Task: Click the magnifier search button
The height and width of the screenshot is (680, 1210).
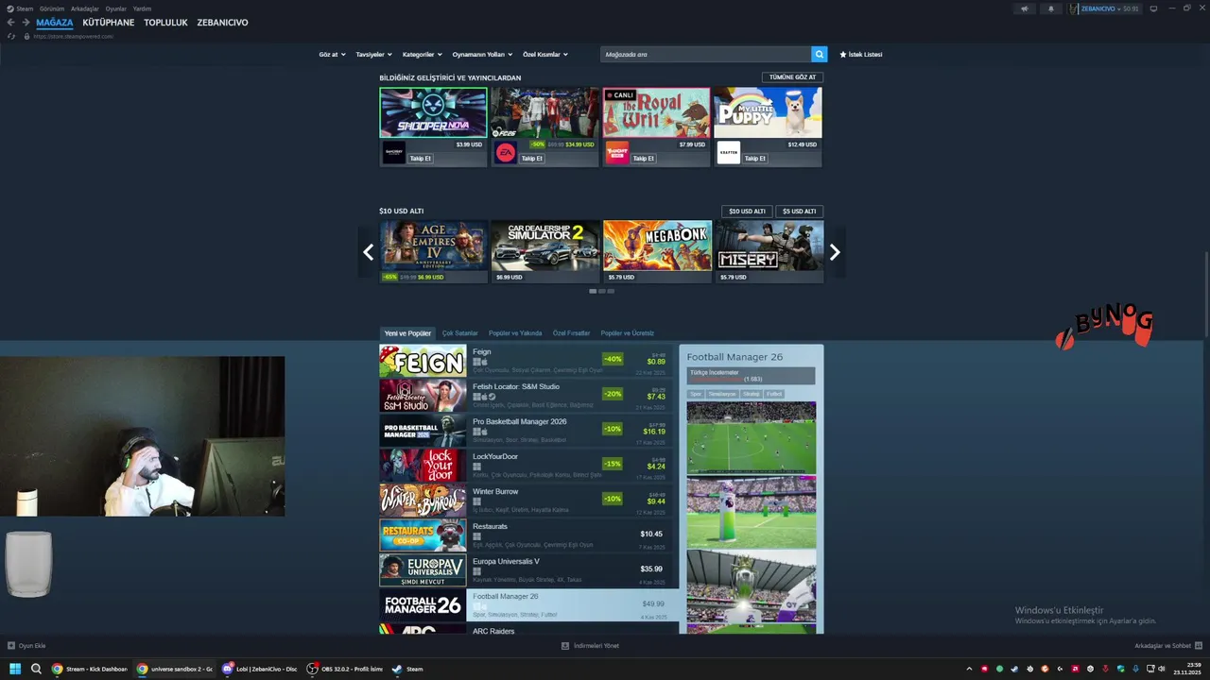Action: pos(820,55)
